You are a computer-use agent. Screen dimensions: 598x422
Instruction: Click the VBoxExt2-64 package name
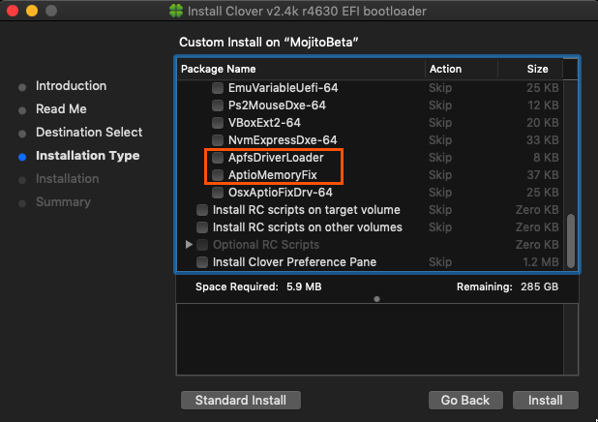(264, 123)
